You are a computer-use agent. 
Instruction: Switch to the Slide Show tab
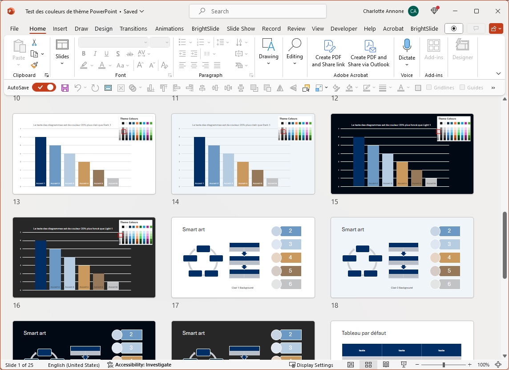click(241, 28)
